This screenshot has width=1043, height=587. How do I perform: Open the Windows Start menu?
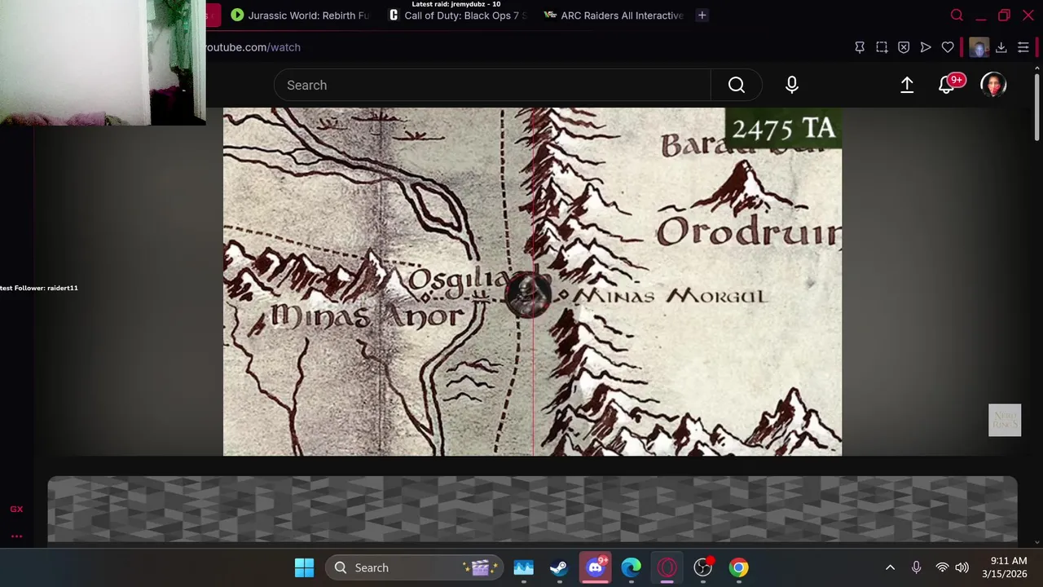304,567
